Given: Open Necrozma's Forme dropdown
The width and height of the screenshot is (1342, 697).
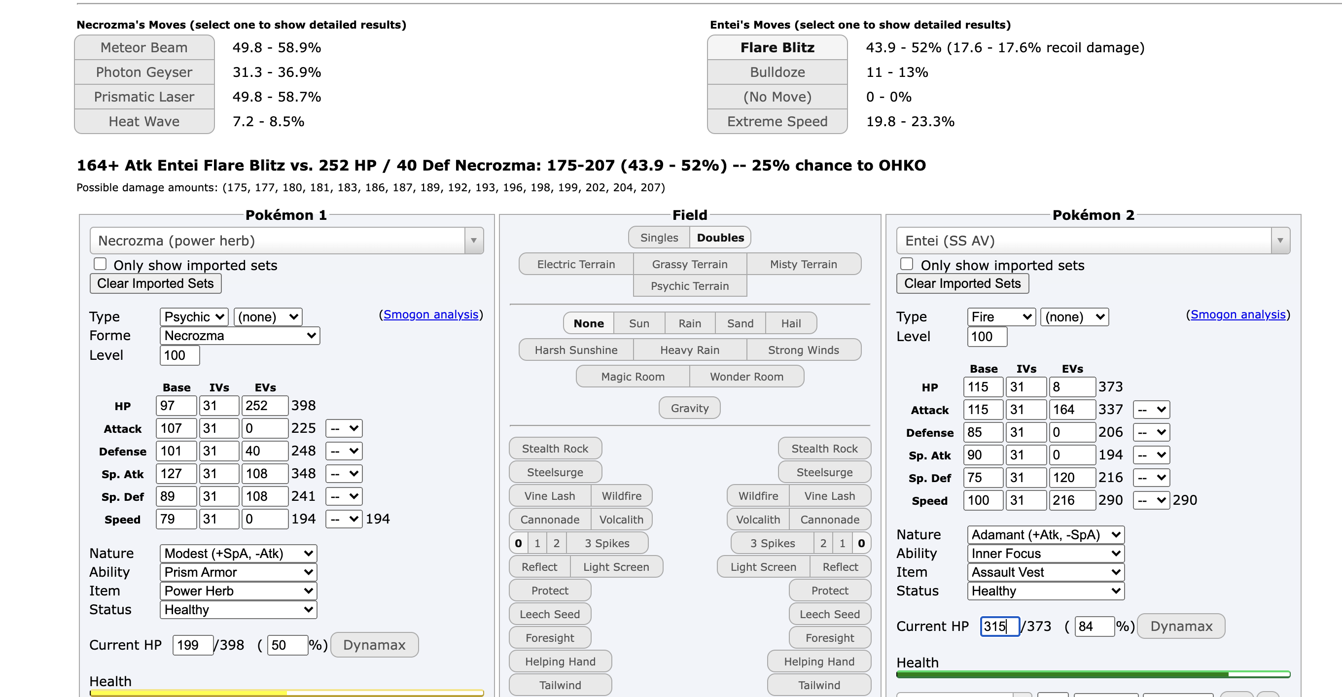Looking at the screenshot, I should pos(240,336).
